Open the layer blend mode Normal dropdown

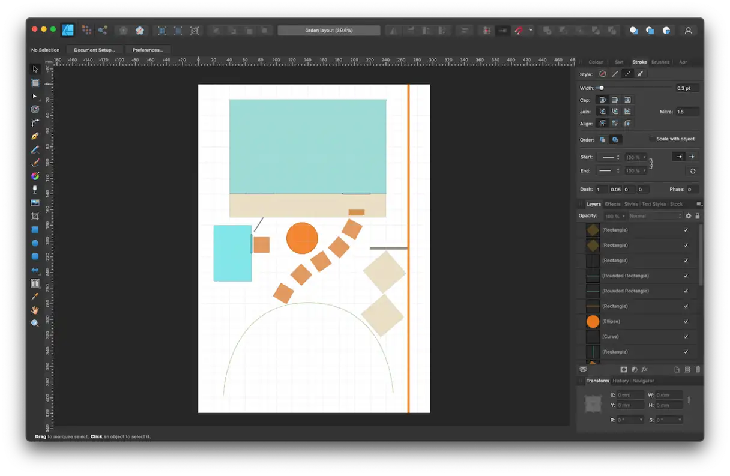point(656,216)
